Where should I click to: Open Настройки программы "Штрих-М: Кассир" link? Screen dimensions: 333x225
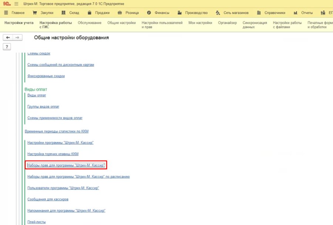click(61, 143)
